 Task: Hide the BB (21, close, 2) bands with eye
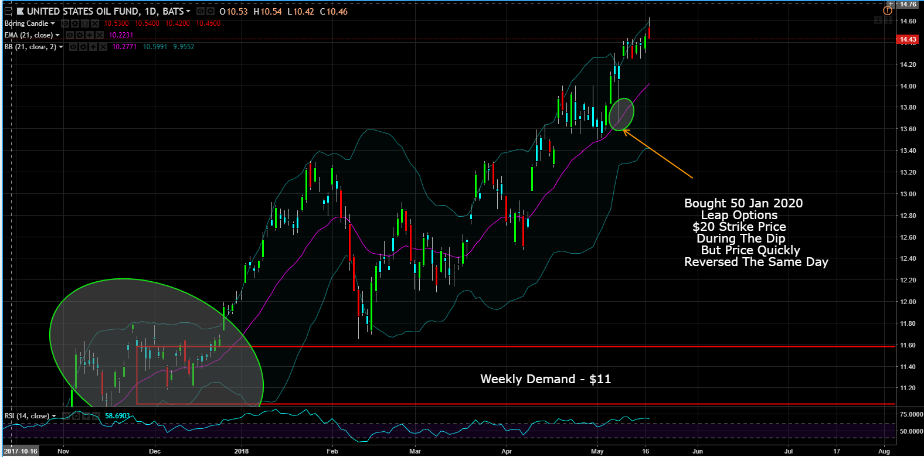(x=73, y=47)
